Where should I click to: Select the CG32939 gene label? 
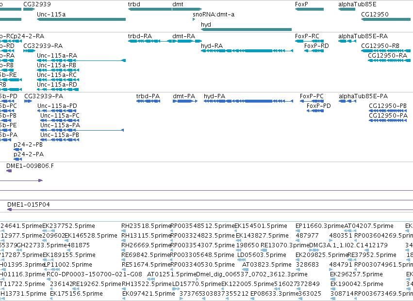click(x=37, y=4)
